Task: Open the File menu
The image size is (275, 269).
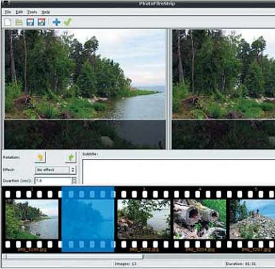Action: (8, 12)
